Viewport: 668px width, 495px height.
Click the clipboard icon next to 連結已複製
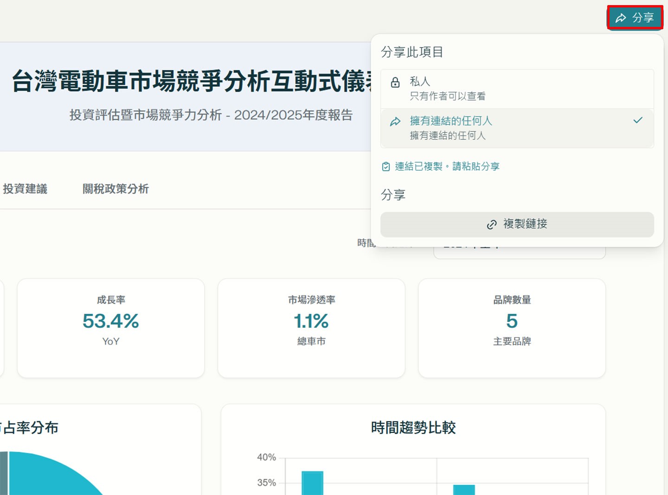(x=386, y=166)
